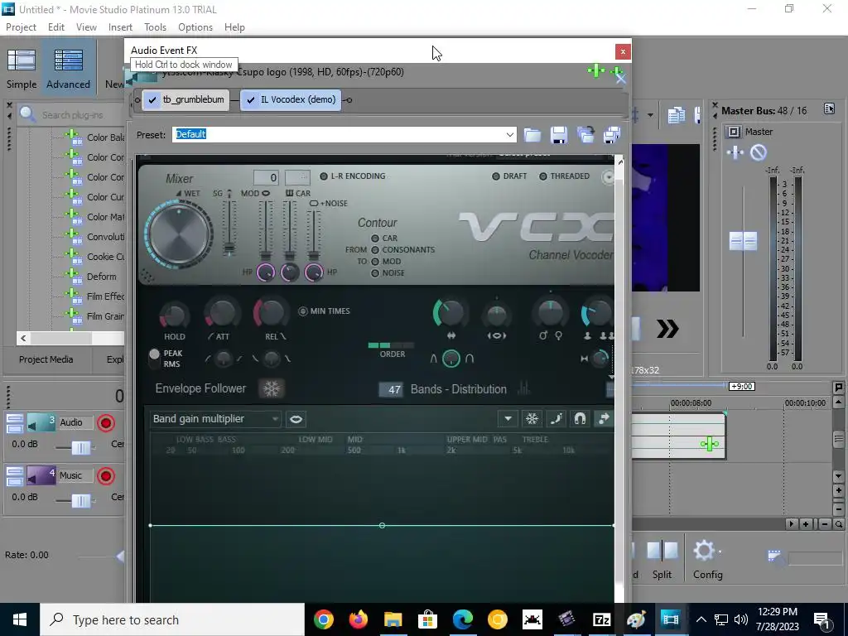Viewport: 848px width, 636px height.
Task: Click the Master FX icon
Action: [735, 153]
